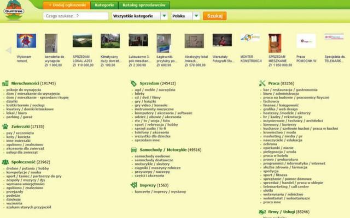Open the Społeczność category heading

tap(23, 162)
